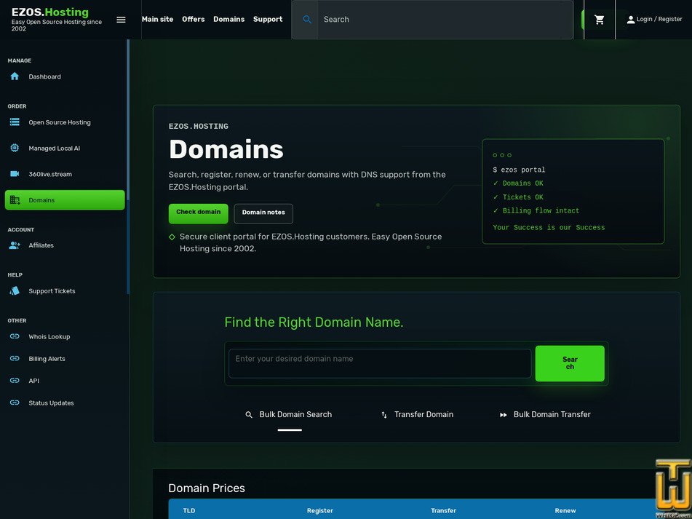Open the shopping cart icon
The height and width of the screenshot is (519, 692).
(x=599, y=20)
